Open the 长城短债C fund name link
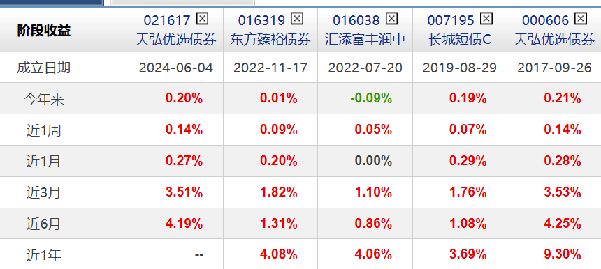Screen dimensions: 601x269 [x=460, y=39]
